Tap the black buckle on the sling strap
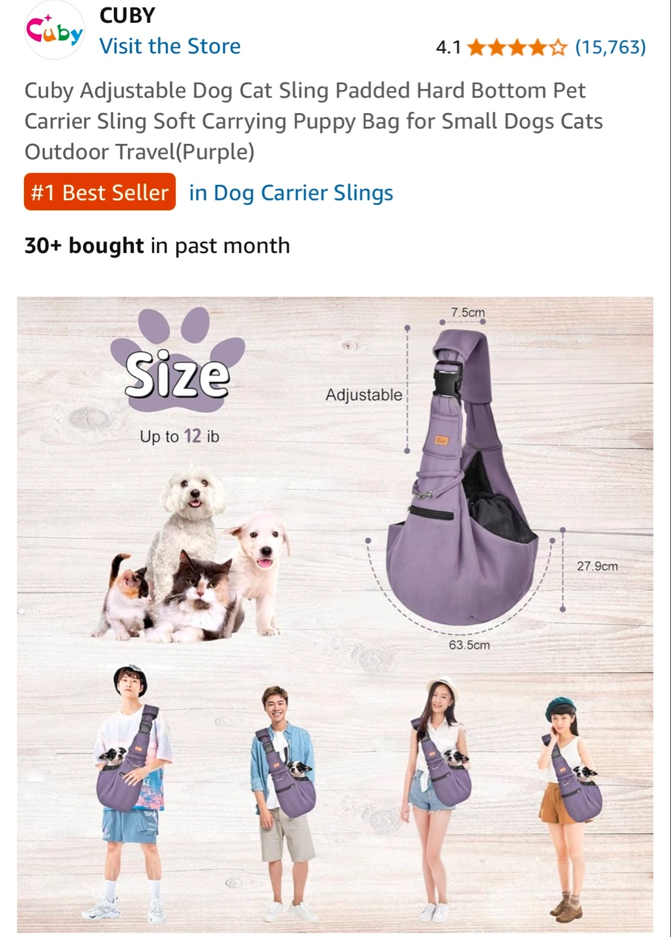 447,379
